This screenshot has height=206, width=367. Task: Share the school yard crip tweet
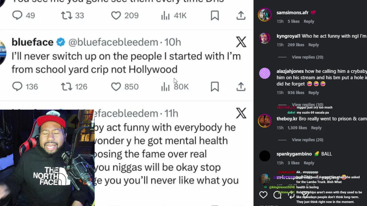pos(241,87)
